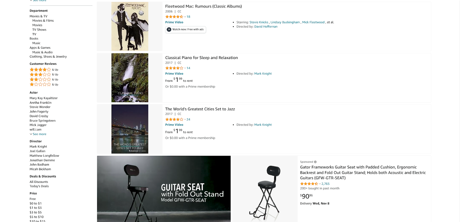This screenshot has height=222, width=460.
Task: Select the Free price filter
Action: (x=33, y=199)
